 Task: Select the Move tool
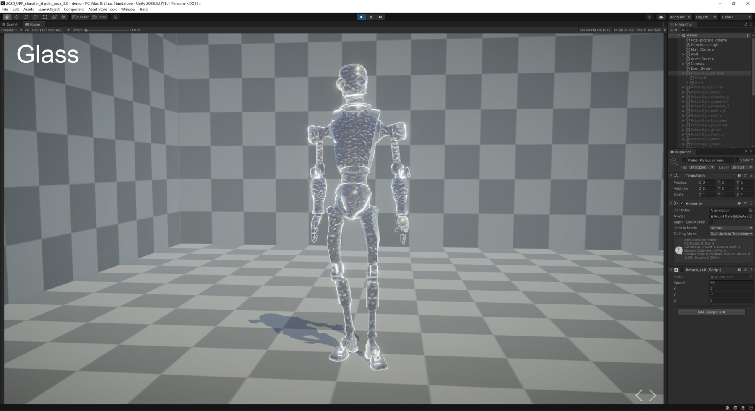16,17
